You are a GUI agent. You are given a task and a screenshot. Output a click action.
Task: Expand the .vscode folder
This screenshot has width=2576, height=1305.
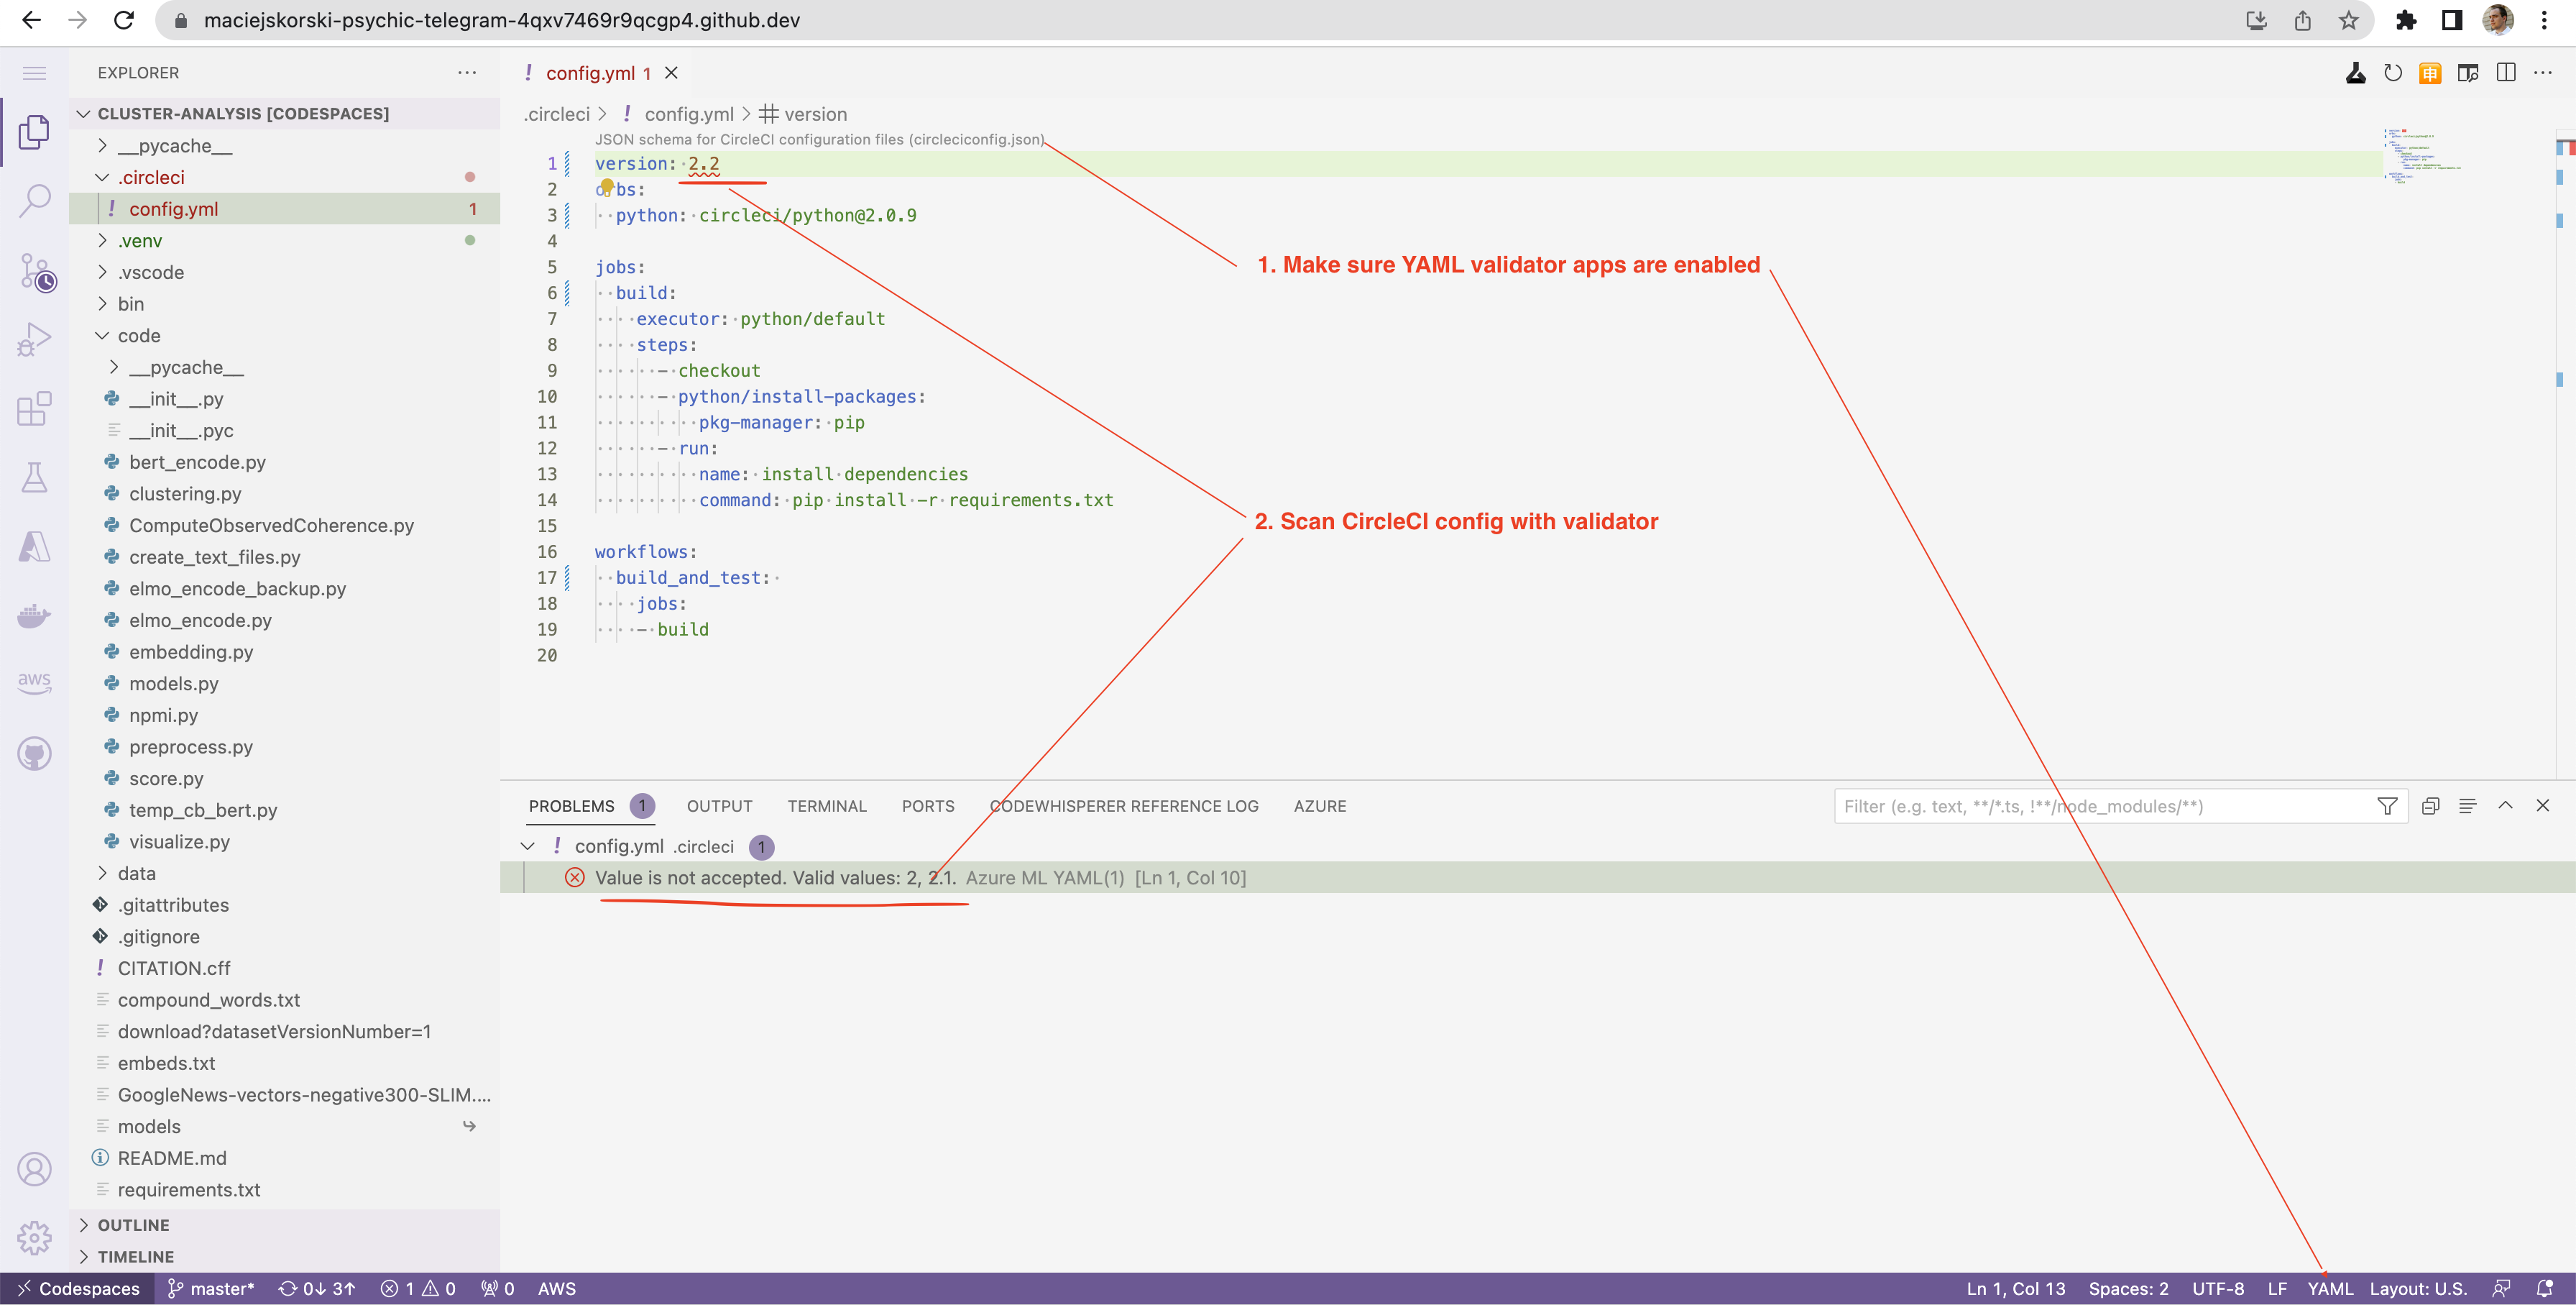click(102, 272)
